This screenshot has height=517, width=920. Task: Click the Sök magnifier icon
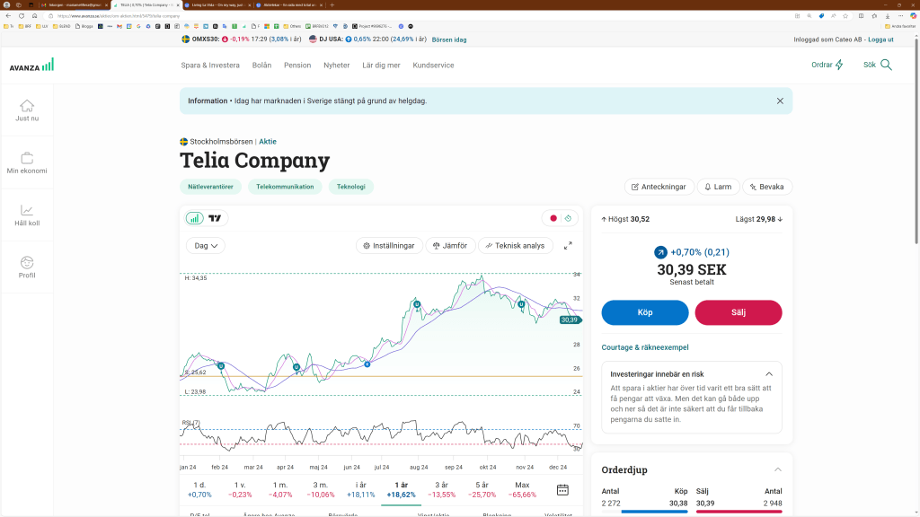(886, 65)
